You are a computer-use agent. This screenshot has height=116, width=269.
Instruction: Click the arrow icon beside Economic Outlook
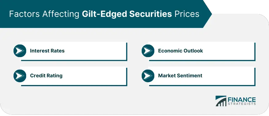pos(148,51)
